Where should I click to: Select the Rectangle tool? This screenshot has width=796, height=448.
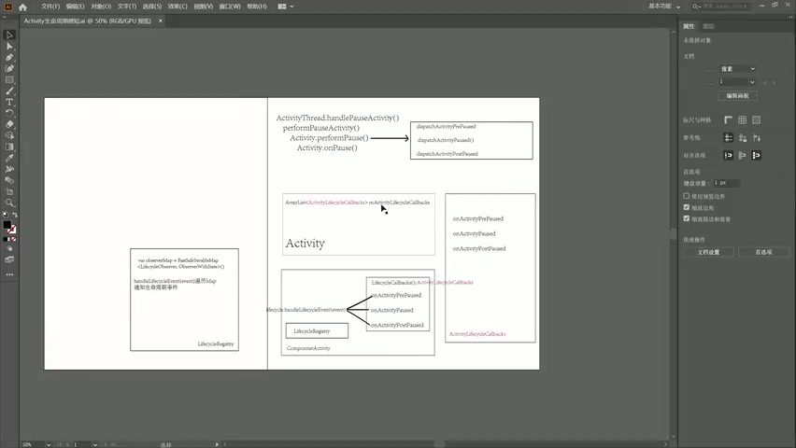pos(9,79)
